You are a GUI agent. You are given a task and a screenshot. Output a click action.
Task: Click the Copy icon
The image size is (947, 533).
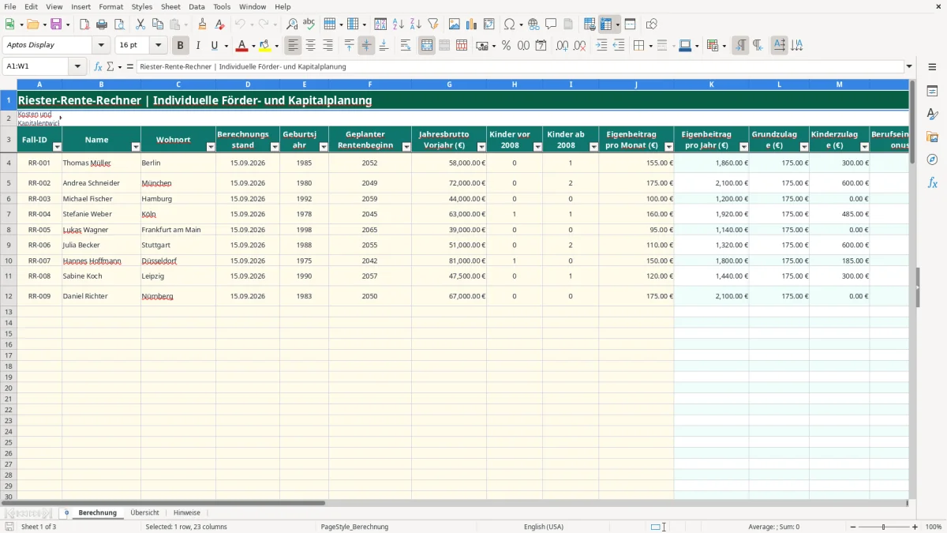click(x=158, y=24)
